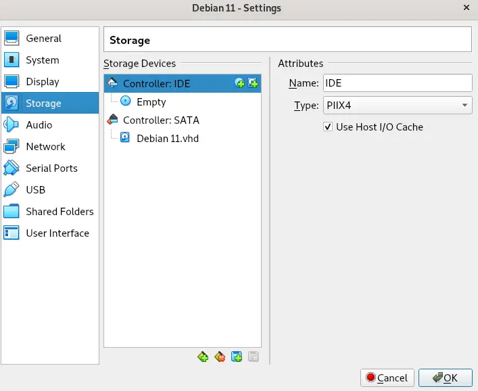This screenshot has height=391, width=478.
Task: Add a new storage controller
Action: click(x=203, y=356)
